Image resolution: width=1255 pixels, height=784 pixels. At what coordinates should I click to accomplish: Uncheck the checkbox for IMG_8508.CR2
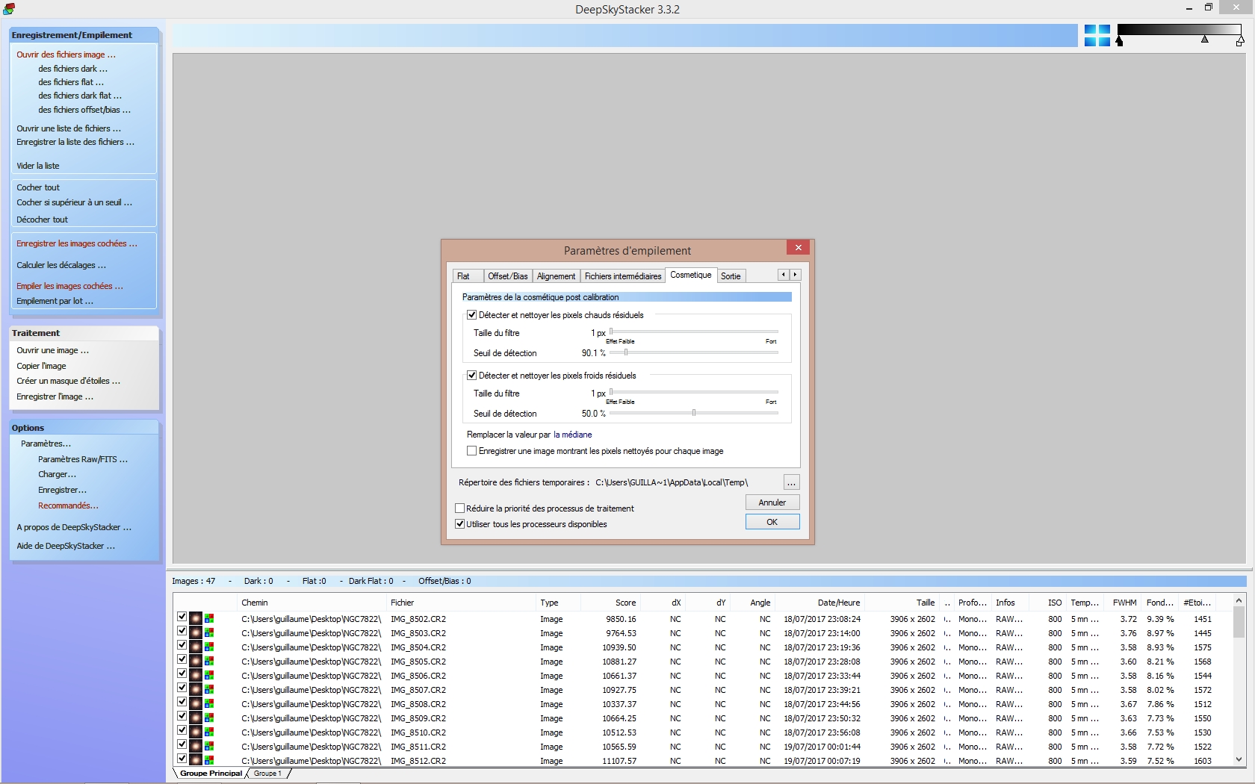pos(182,702)
